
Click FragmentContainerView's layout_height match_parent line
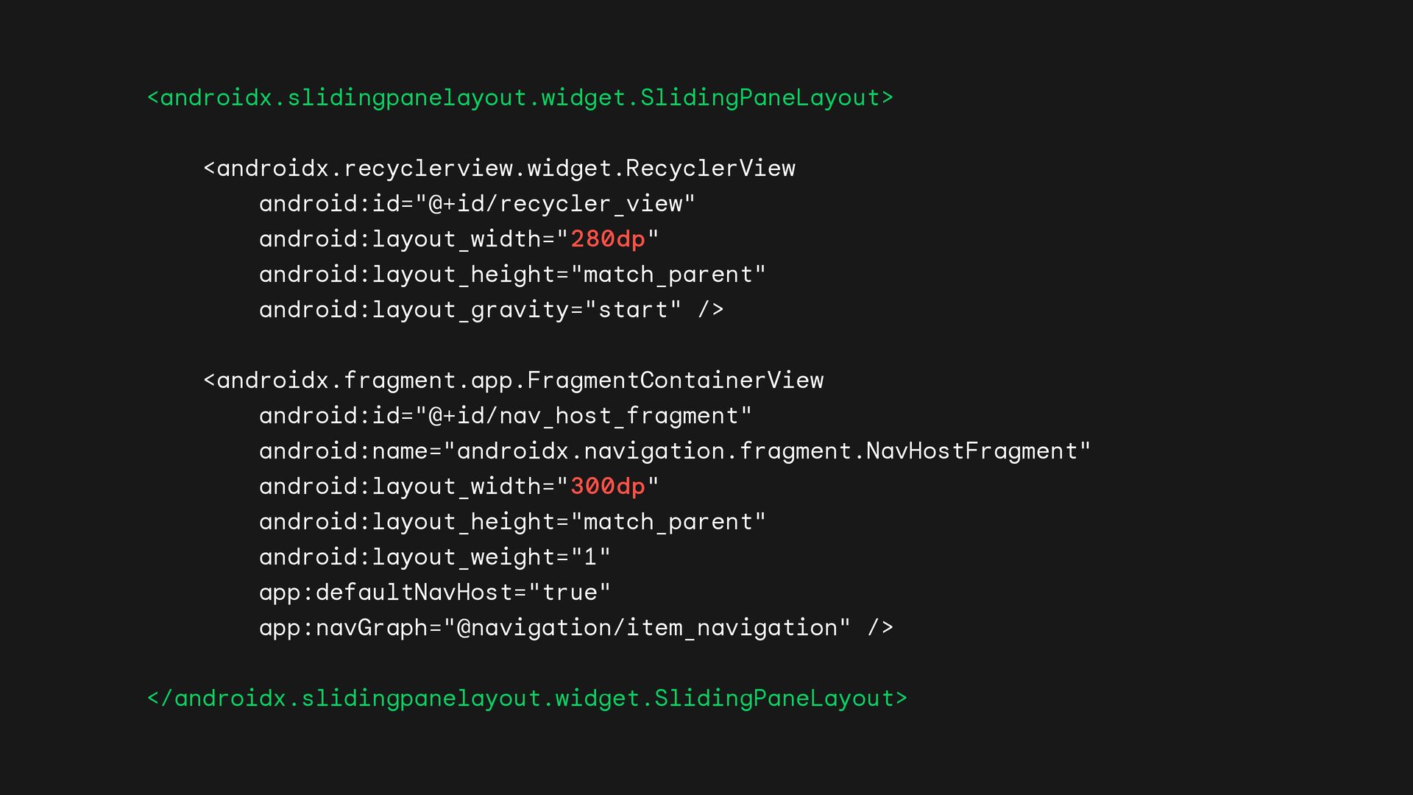point(512,522)
